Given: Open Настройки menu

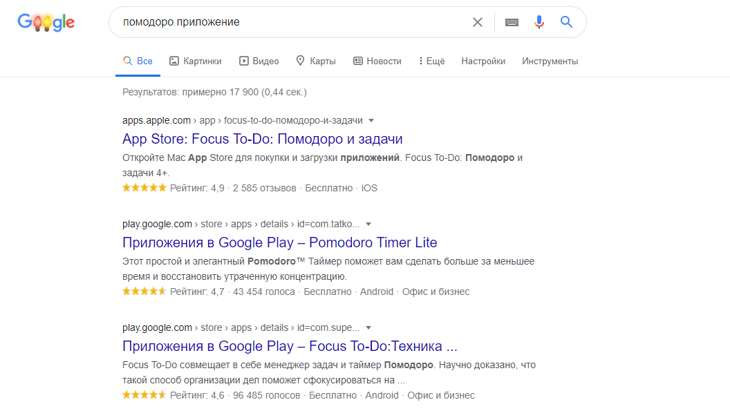Looking at the screenshot, I should [483, 61].
